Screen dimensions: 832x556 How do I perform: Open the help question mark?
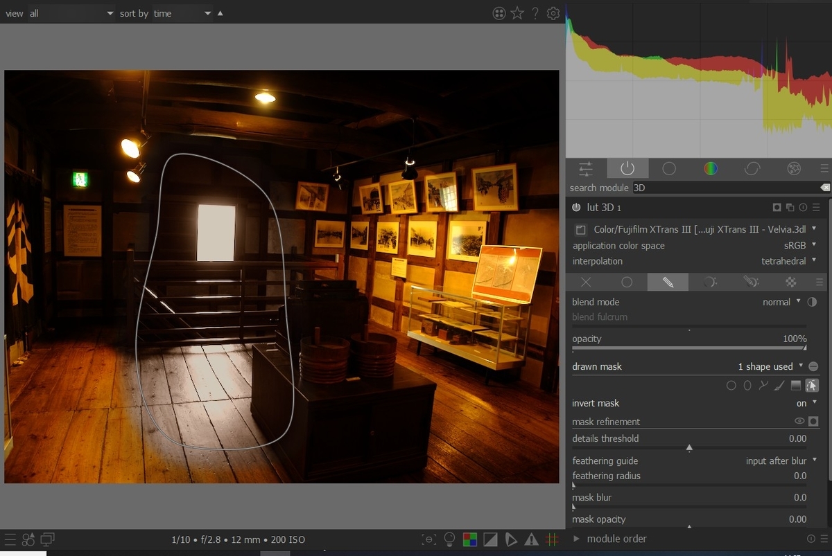click(535, 13)
